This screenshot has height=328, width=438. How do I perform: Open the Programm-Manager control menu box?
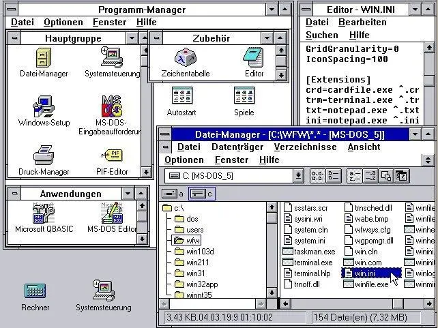pyautogui.click(x=12, y=10)
